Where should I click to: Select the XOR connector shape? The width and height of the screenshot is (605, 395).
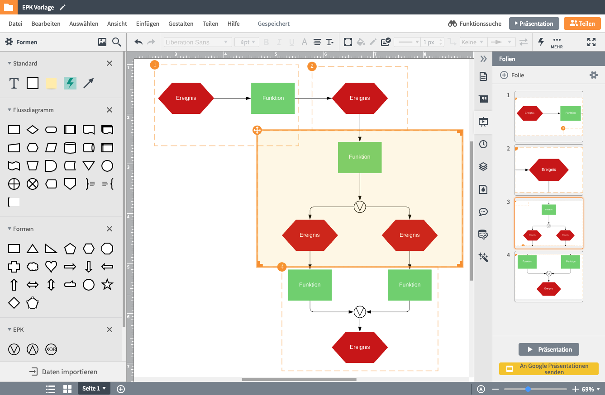tap(51, 349)
